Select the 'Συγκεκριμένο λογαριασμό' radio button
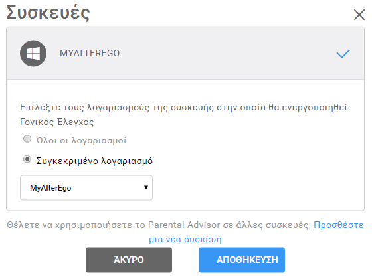 [x=27, y=159]
